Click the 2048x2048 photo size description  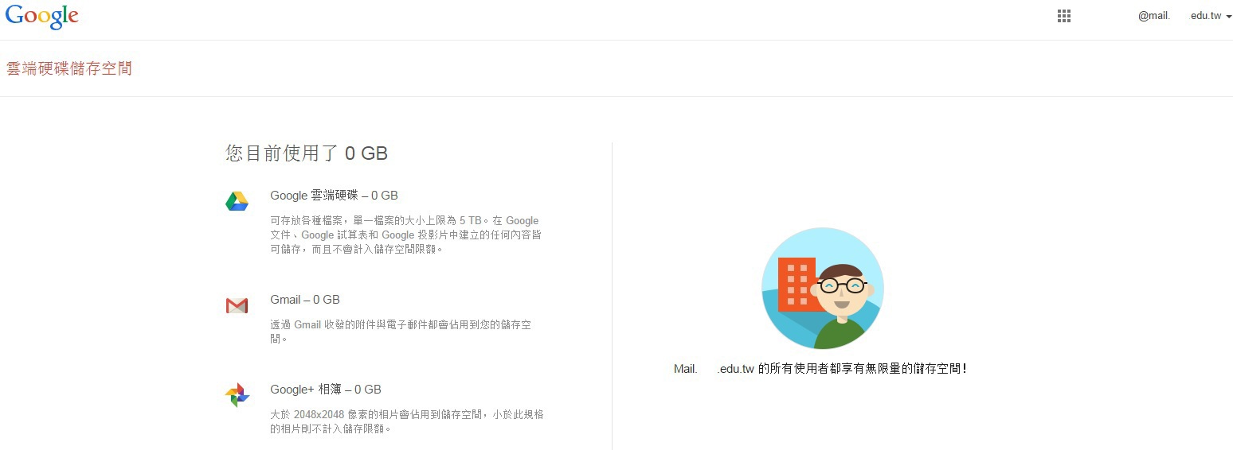point(407,421)
